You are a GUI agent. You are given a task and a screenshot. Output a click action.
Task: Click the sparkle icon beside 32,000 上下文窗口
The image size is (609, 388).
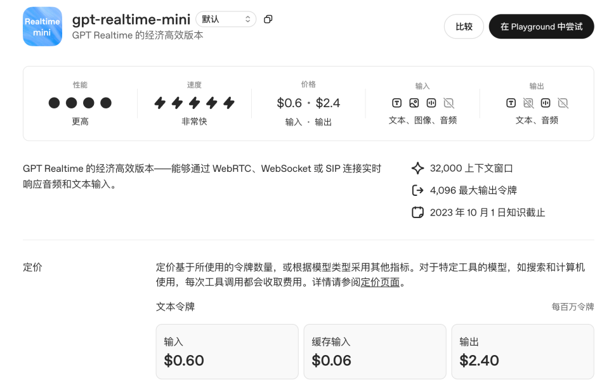417,169
